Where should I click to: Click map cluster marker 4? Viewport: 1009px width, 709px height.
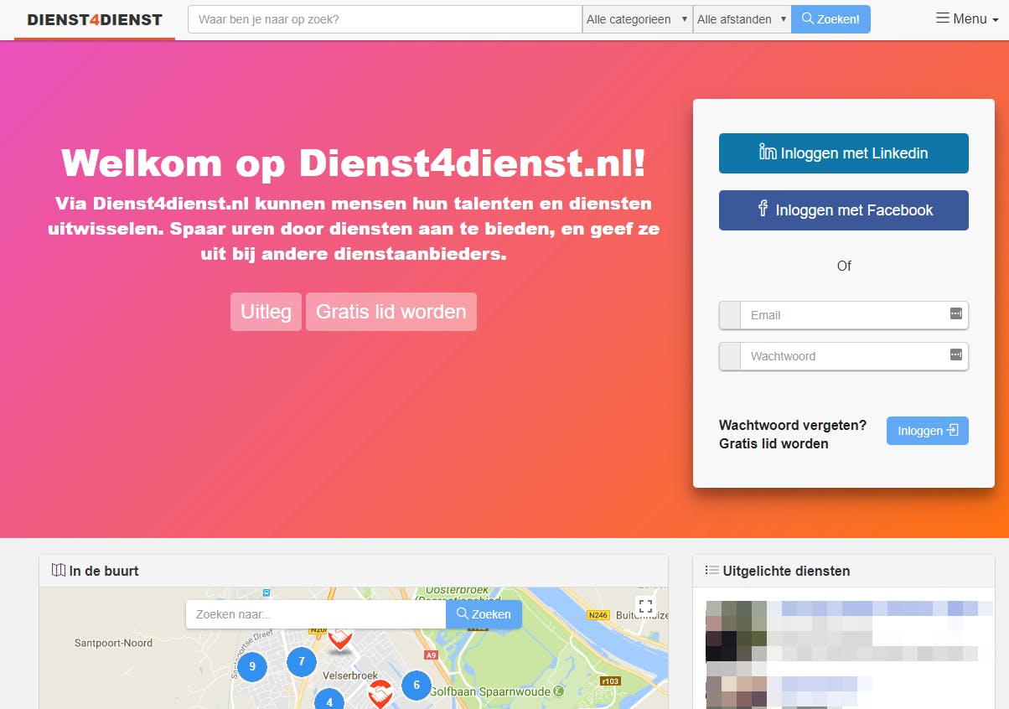(x=329, y=700)
